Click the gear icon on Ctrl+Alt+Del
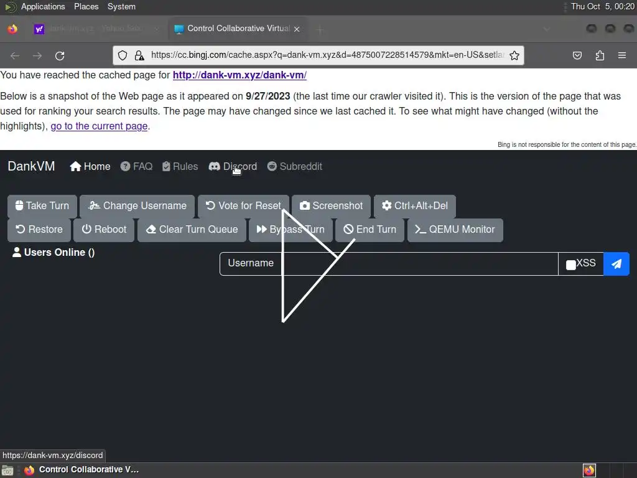Screen dimensions: 637x478 click(x=387, y=205)
